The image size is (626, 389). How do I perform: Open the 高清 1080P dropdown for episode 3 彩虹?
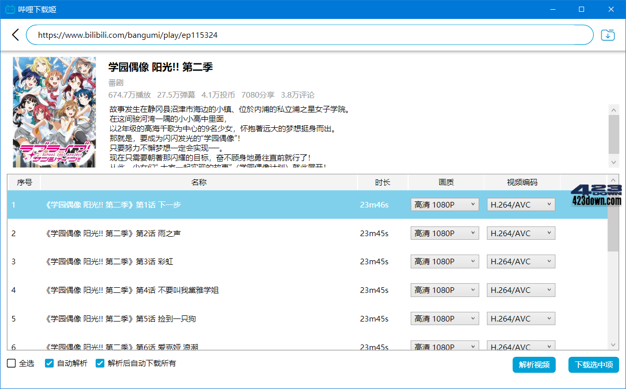coord(444,261)
